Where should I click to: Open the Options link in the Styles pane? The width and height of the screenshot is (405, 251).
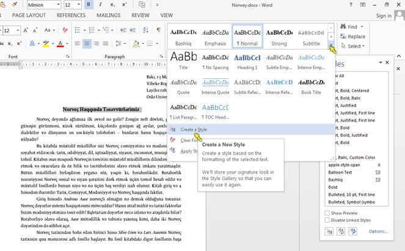pyautogui.click(x=378, y=231)
